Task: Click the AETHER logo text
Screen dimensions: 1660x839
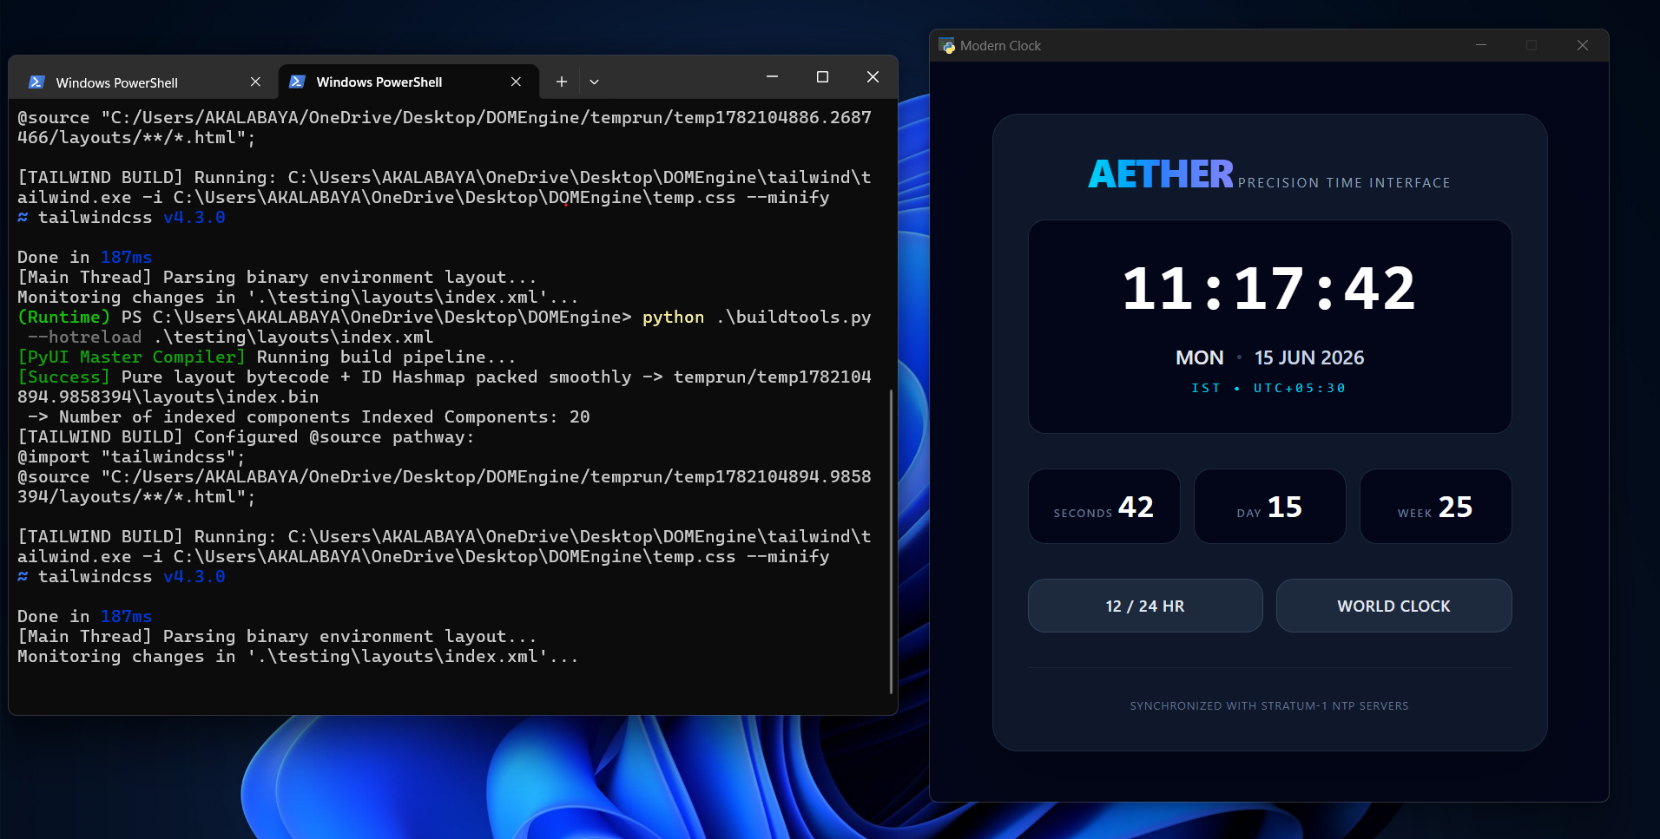Action: 1161,174
